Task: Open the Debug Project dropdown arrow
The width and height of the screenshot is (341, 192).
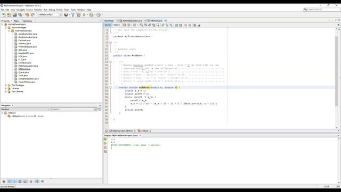Action: pyautogui.click(x=95, y=15)
